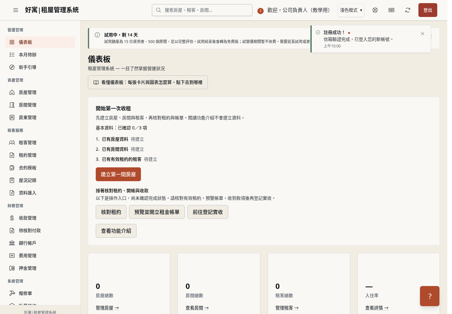Open the 淺色模式 theme dropdown
The image size is (452, 314).
pyautogui.click(x=351, y=10)
